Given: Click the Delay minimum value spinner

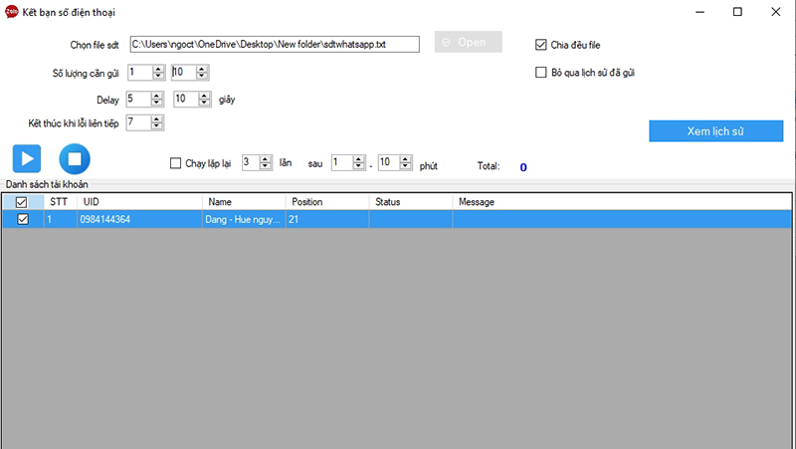Looking at the screenshot, I should point(138,99).
